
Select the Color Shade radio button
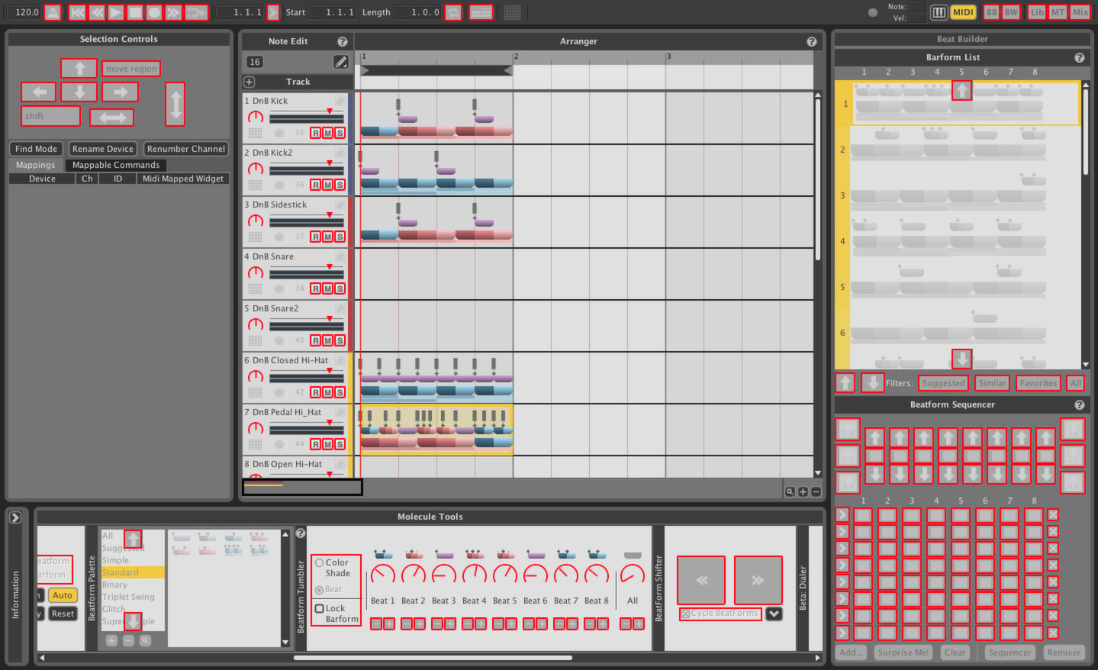[x=318, y=562]
